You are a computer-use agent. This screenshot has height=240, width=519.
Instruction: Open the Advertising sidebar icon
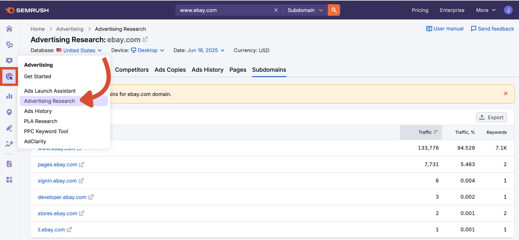pos(9,76)
